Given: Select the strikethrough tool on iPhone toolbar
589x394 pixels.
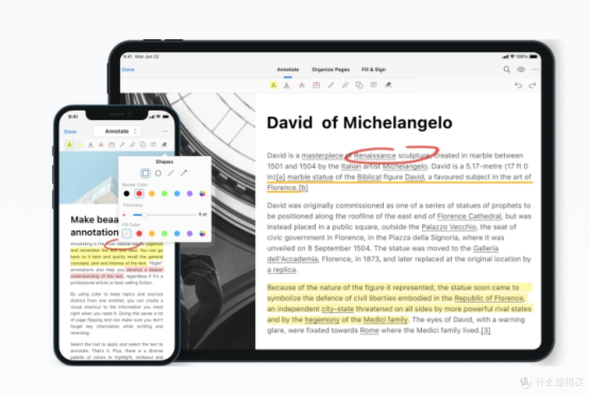Looking at the screenshot, I should click(101, 145).
